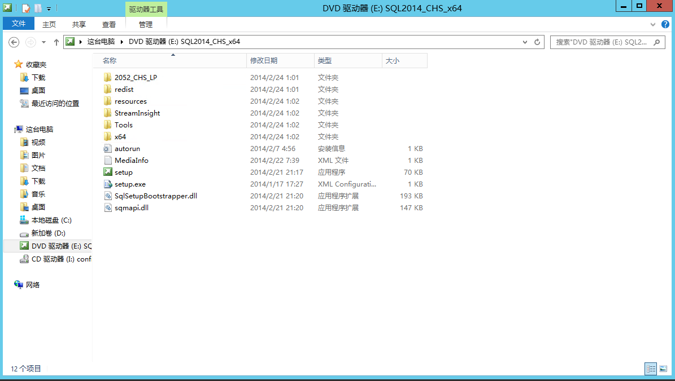Open the address bar history dropdown
The image size is (675, 381).
[x=525, y=42]
